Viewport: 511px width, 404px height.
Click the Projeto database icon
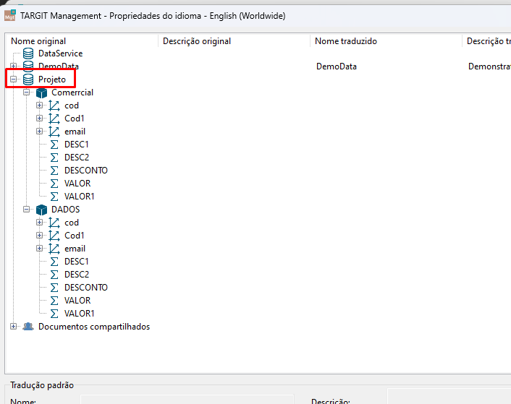point(28,79)
